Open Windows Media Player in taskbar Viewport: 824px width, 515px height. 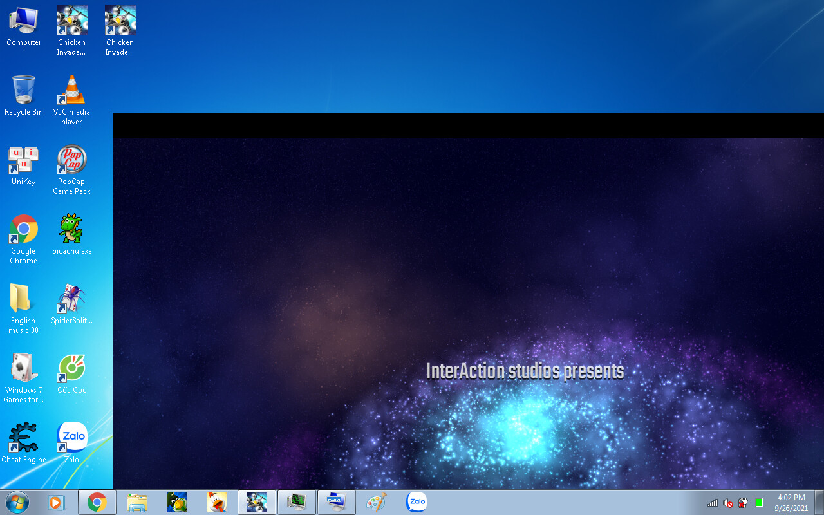[57, 502]
